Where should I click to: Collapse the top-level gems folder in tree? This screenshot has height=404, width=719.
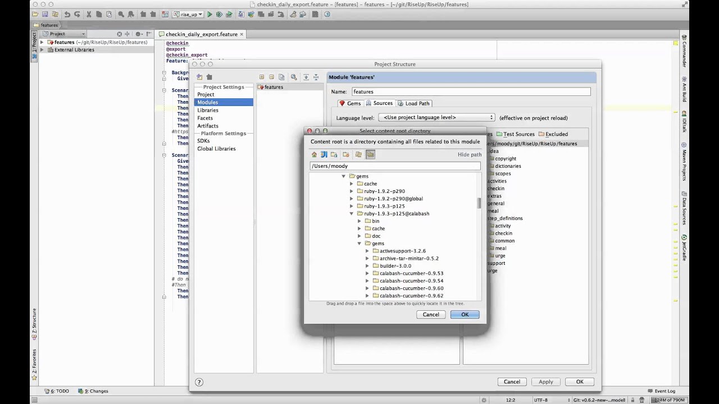point(344,176)
